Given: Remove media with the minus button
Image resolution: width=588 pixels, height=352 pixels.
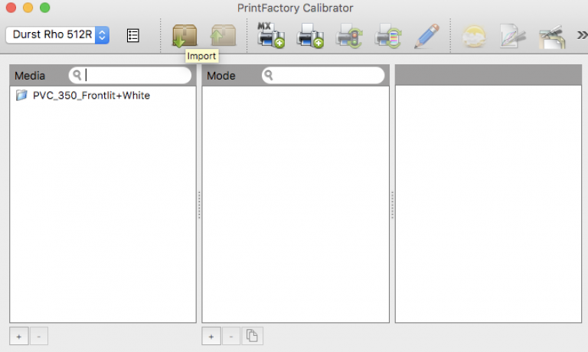Looking at the screenshot, I should click(38, 336).
